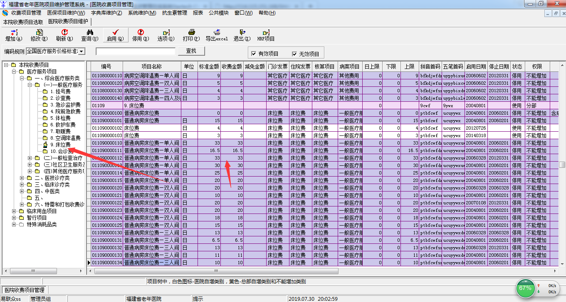Click the folder icon beside 2. 诊查费
This screenshot has width=566, height=302.
(45, 98)
